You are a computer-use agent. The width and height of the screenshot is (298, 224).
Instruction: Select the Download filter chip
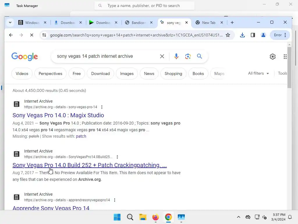pos(100,73)
